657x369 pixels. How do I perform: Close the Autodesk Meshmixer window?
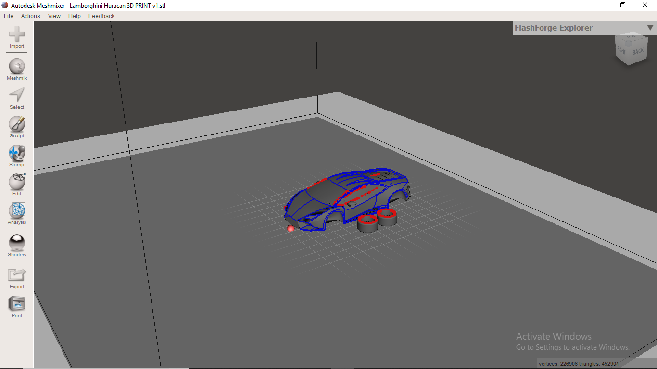[x=645, y=5]
